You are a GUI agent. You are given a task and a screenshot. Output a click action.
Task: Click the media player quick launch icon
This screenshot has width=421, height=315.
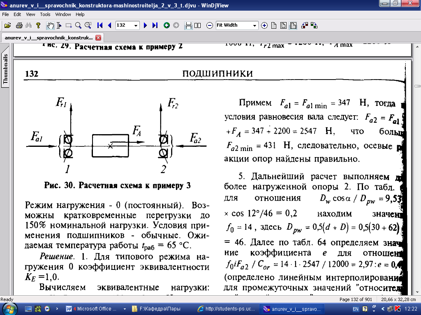pos(47,309)
